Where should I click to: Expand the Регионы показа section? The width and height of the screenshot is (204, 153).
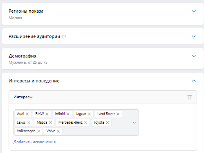(194, 11)
